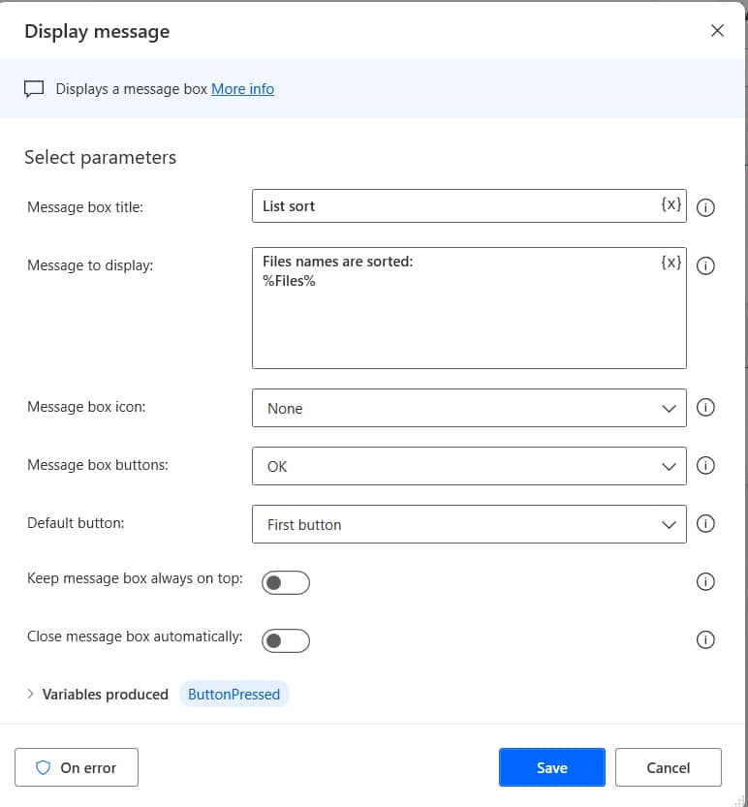Expand the Variables produced section
The height and width of the screenshot is (807, 748).
30,694
